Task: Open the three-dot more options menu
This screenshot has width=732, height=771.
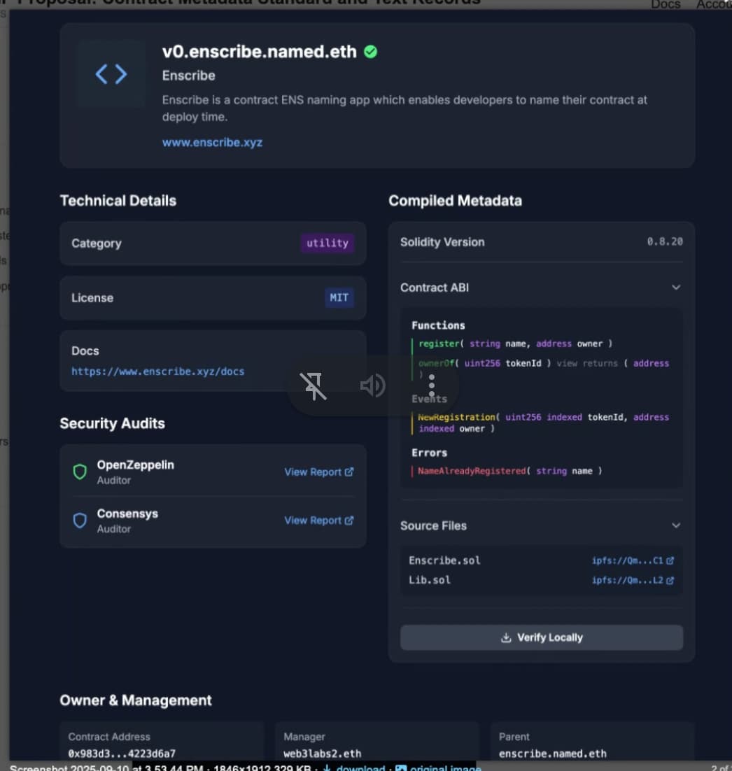Action: (x=432, y=385)
